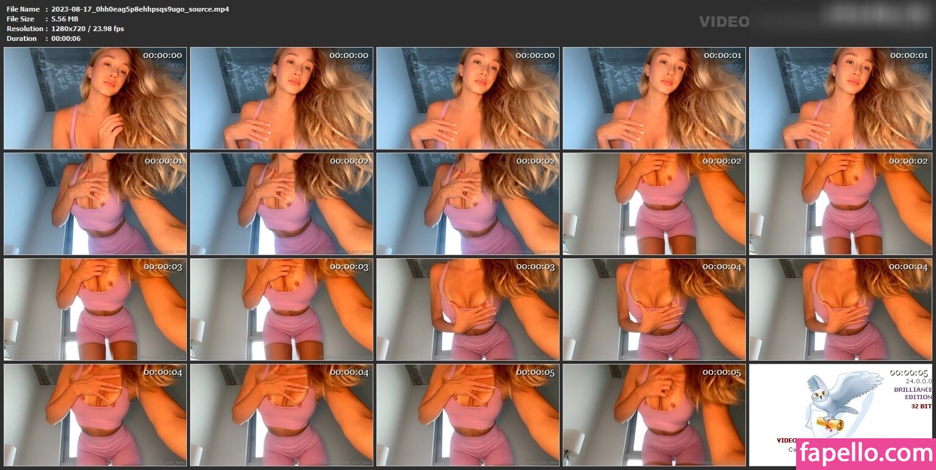Open the last thumbnail in the second row
This screenshot has height=470, width=936.
tap(840, 204)
